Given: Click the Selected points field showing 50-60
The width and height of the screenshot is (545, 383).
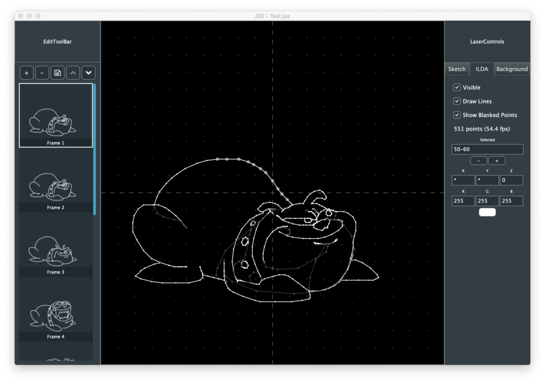Looking at the screenshot, I should point(487,150).
